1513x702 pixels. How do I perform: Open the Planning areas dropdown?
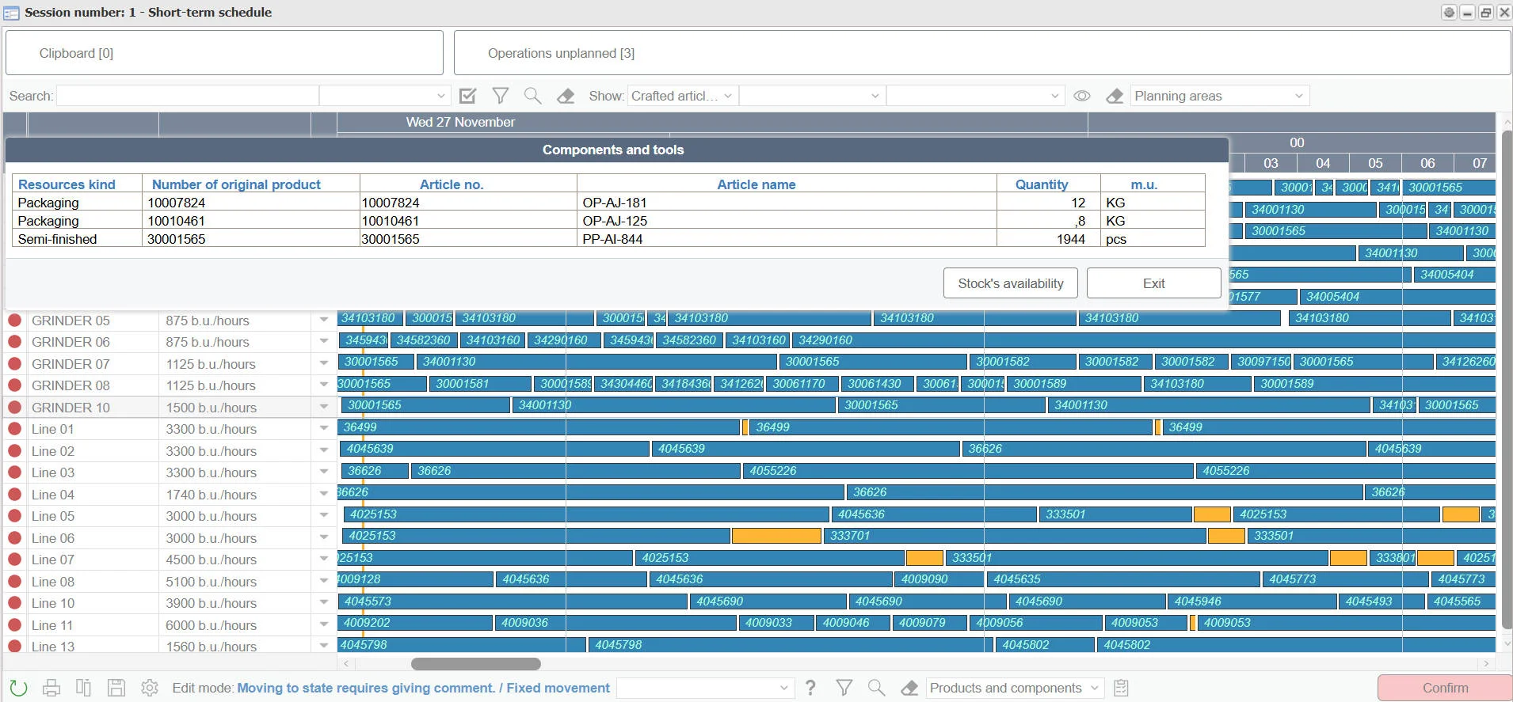coord(1220,96)
